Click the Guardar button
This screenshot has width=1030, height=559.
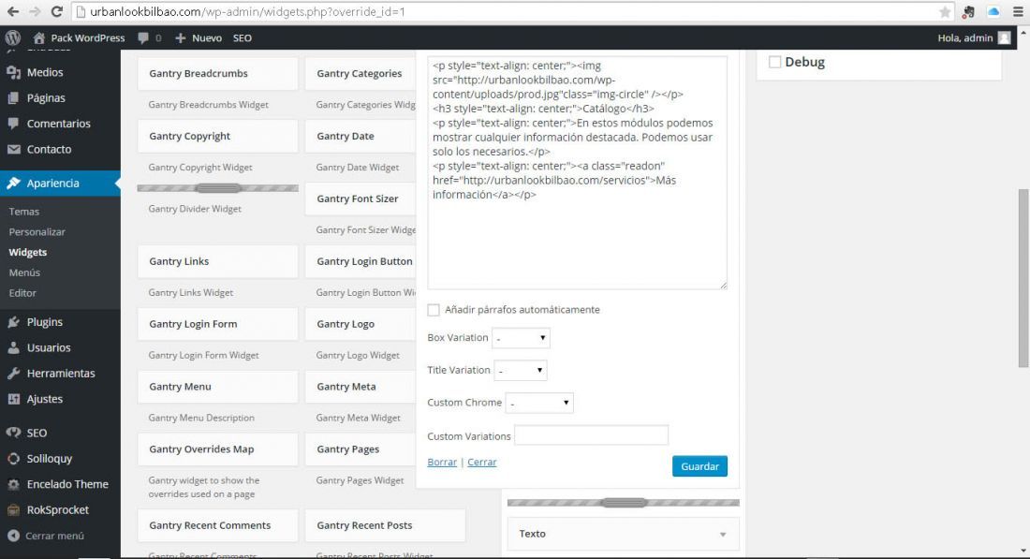point(699,466)
